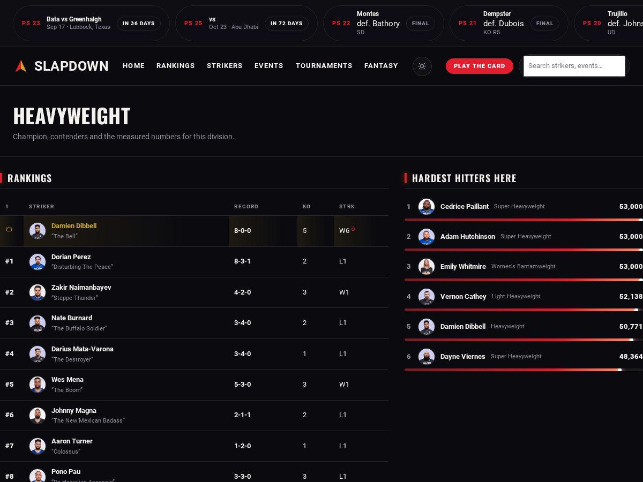
Task: Click Cedrice Paillant's avatar in hardest hitters
Action: point(427,207)
